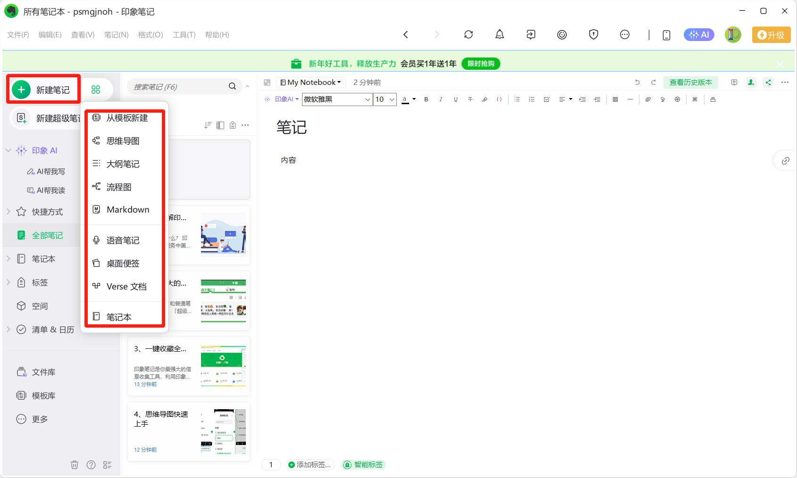Click the sync refresh icon

click(x=469, y=34)
